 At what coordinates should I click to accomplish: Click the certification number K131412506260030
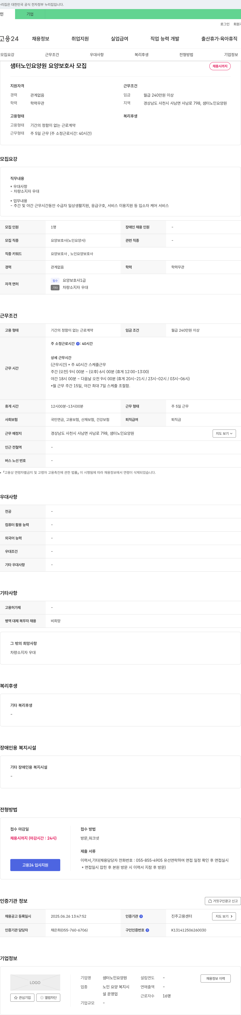pyautogui.click(x=189, y=930)
